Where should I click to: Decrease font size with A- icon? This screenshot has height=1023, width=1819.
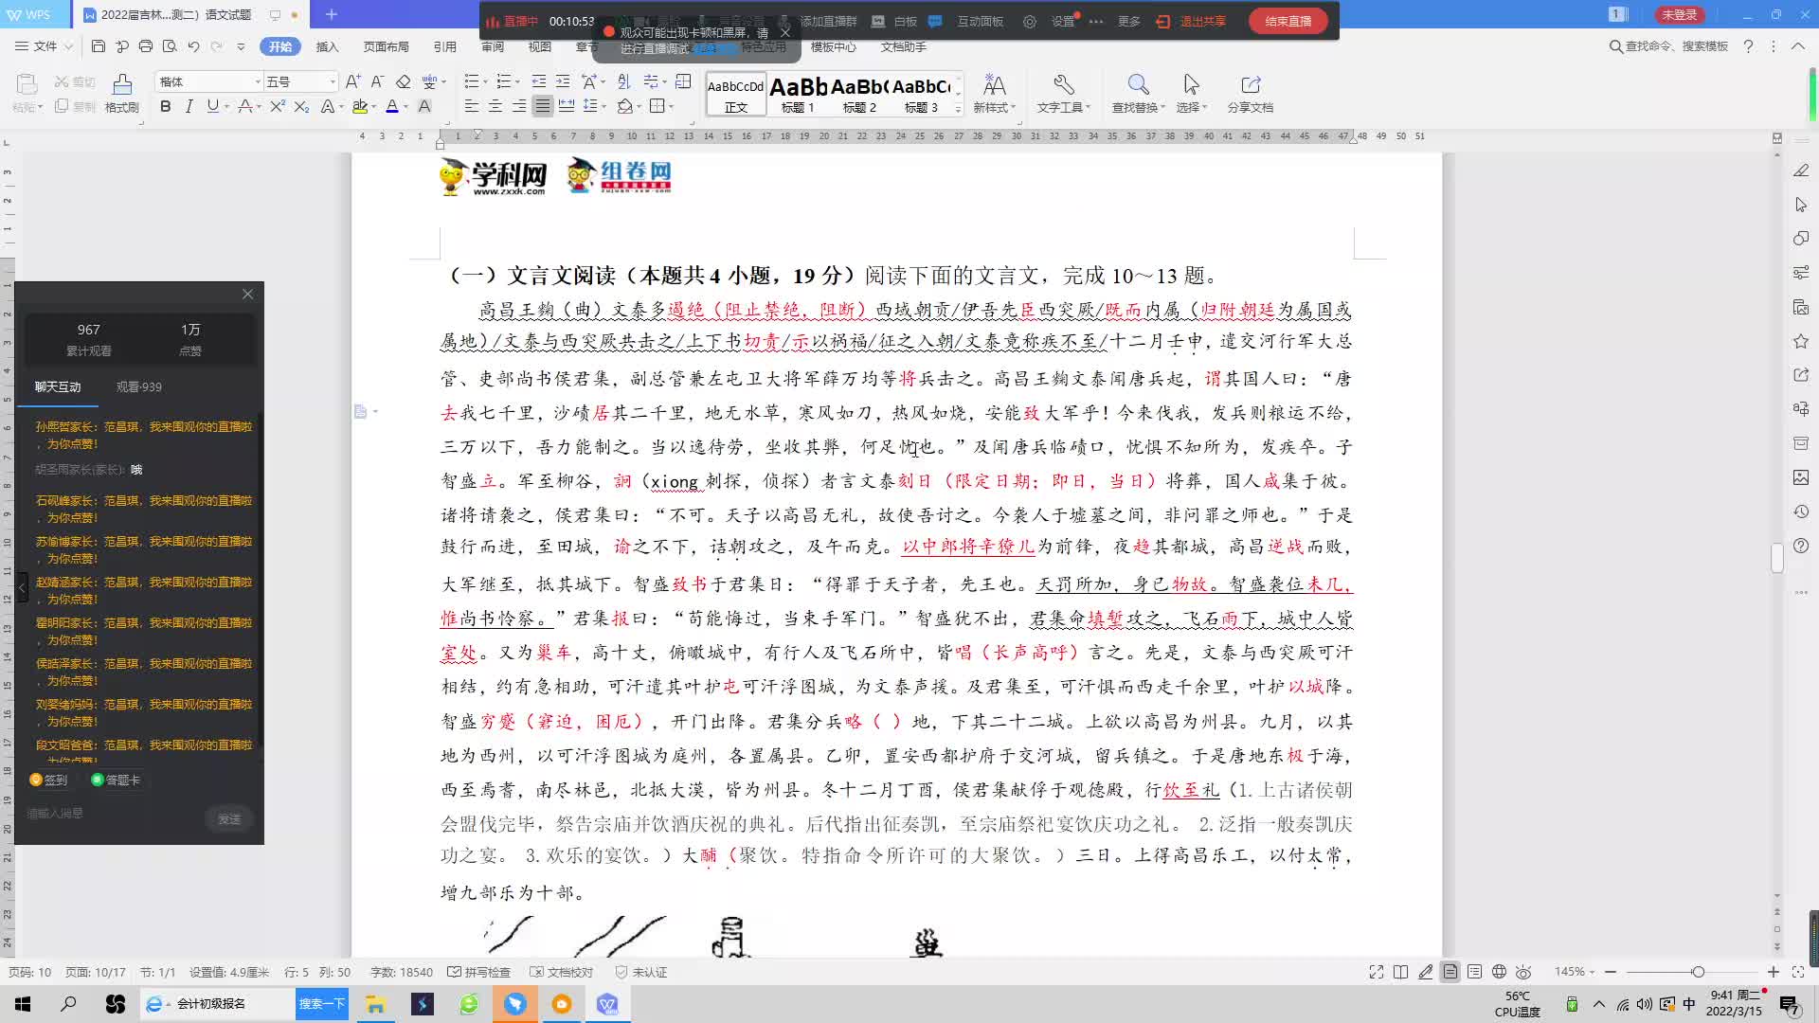click(x=377, y=81)
